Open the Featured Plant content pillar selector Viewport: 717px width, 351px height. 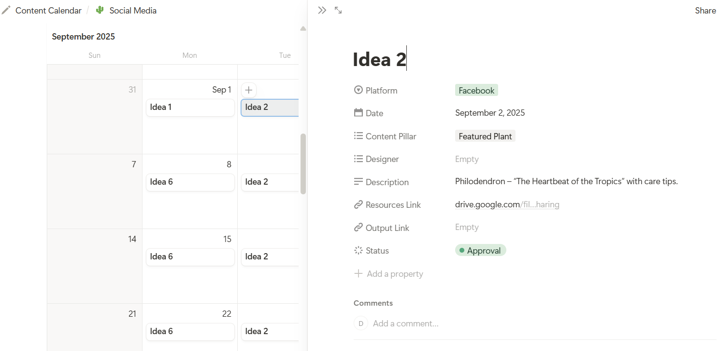[x=485, y=136]
